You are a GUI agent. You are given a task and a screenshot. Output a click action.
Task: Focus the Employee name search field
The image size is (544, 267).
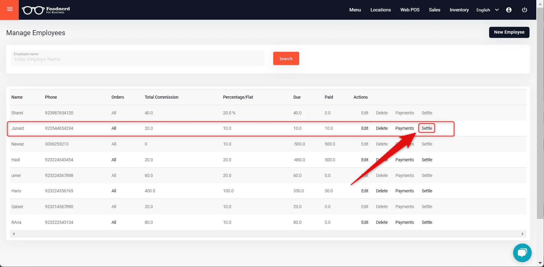[138, 58]
